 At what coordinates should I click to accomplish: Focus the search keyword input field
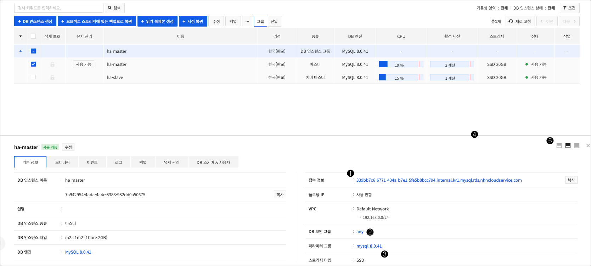[59, 8]
